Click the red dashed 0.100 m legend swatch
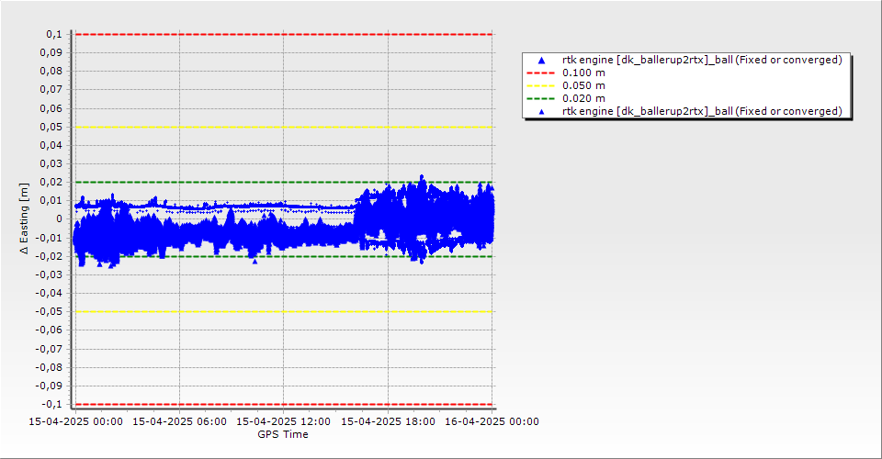The height and width of the screenshot is (459, 882). [540, 73]
